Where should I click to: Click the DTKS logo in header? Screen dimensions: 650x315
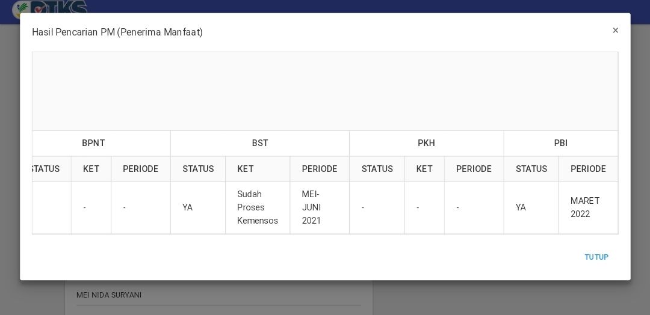[50, 8]
